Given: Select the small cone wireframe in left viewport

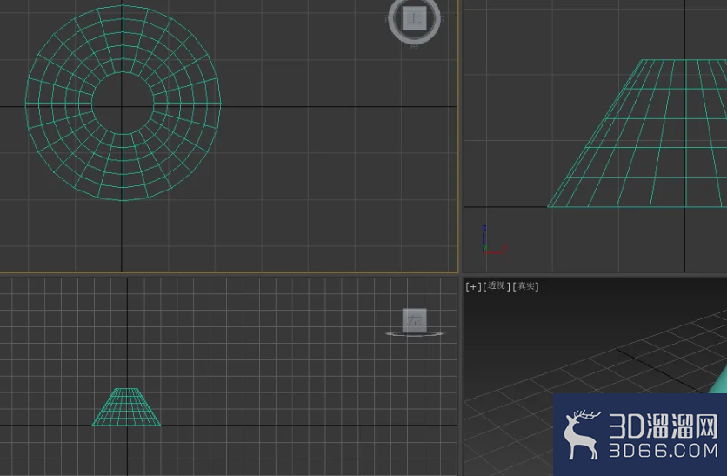Looking at the screenshot, I should coord(126,407).
